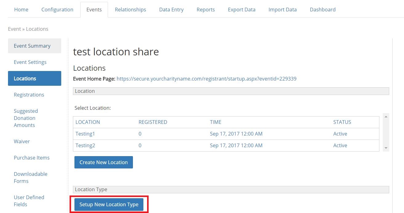Open the Import Data tab
Image resolution: width=404 pixels, height=213 pixels.
click(x=282, y=10)
